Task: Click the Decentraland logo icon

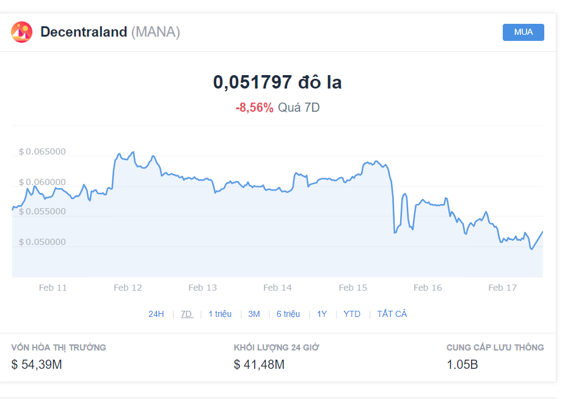Action: [x=21, y=32]
